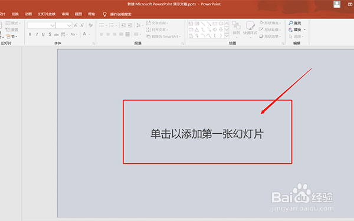Switch to the View (视图) tab
The width and height of the screenshot is (354, 221).
tap(78, 14)
